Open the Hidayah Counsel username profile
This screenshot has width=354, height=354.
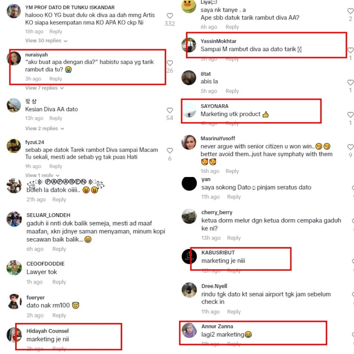(47, 331)
